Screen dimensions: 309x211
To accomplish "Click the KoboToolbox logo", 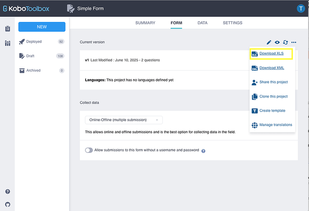I will [26, 8].
